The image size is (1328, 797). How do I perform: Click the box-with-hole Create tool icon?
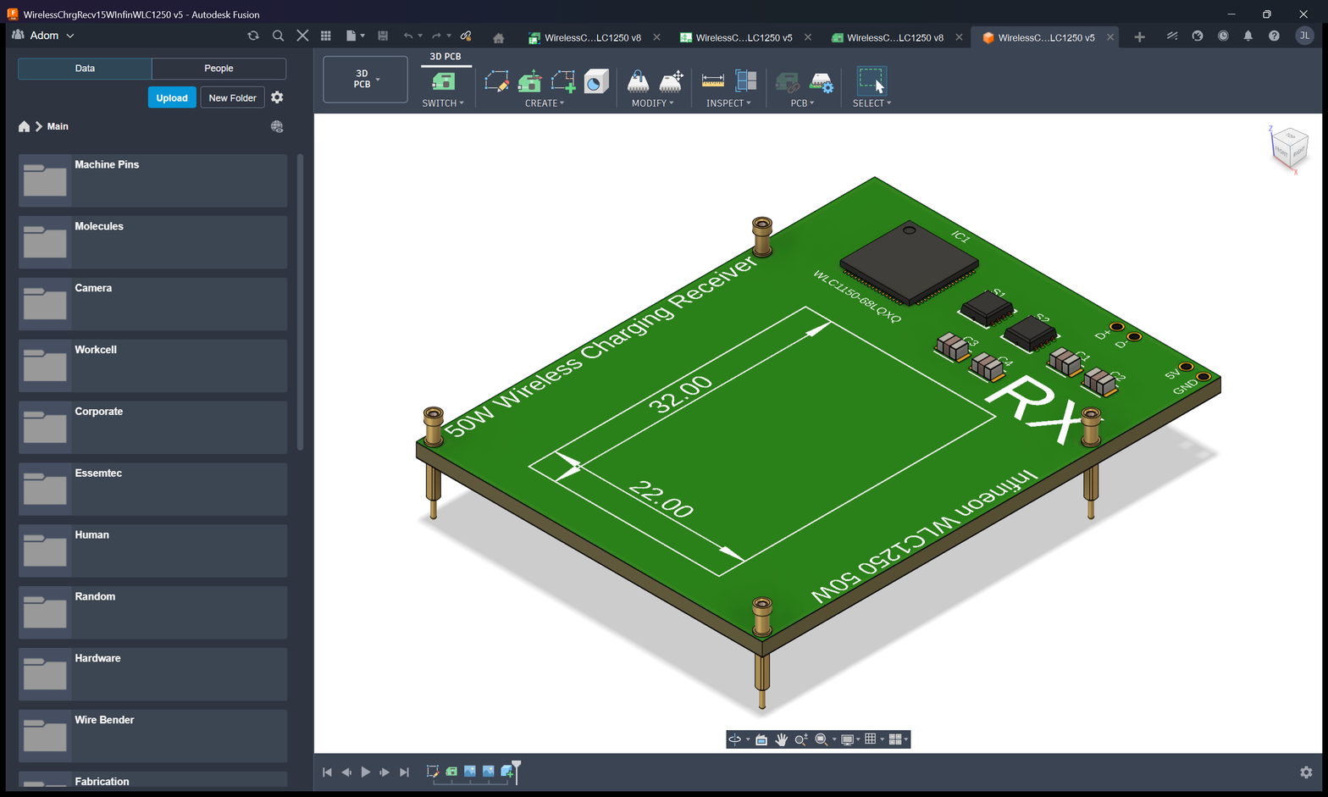(596, 81)
